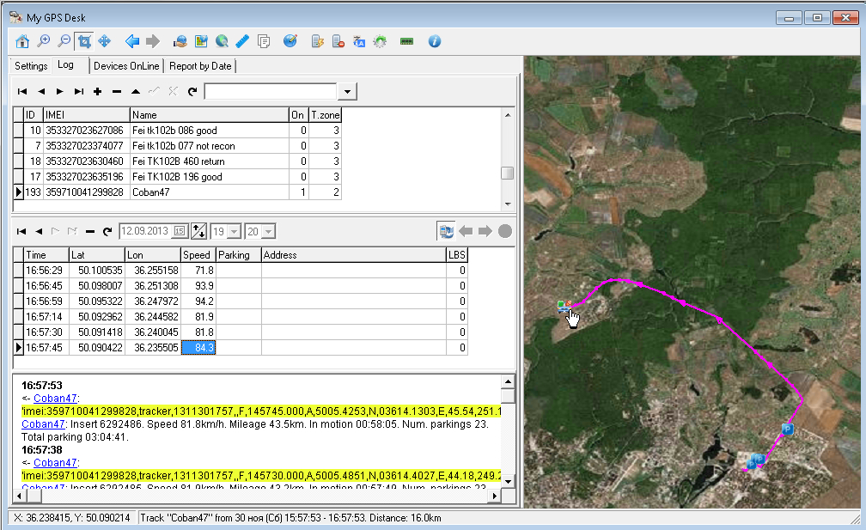Open the blue info icon
The height and width of the screenshot is (530, 866).
pyautogui.click(x=435, y=41)
